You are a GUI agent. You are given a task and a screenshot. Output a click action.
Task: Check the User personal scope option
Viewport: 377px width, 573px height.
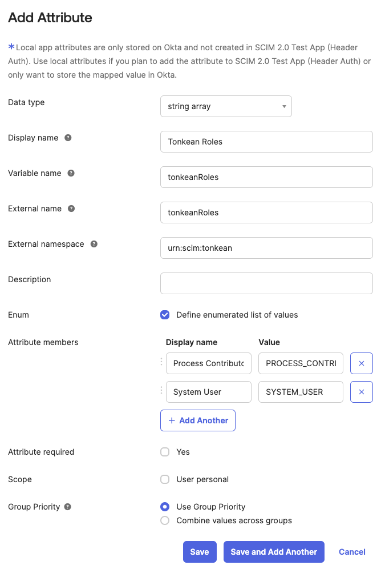point(165,479)
